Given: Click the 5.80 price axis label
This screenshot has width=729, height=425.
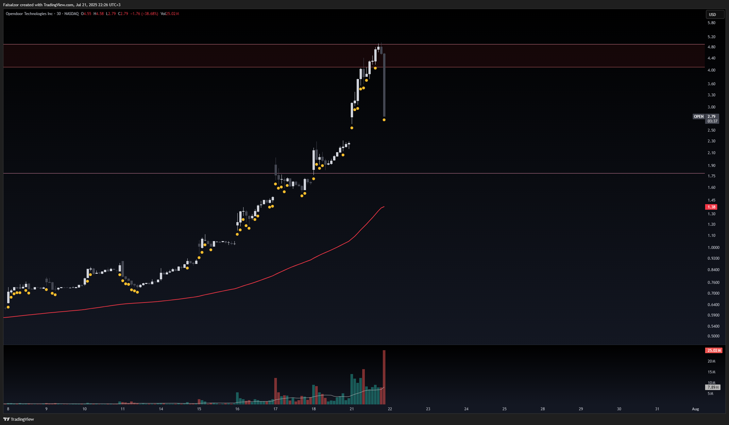Looking at the screenshot, I should (711, 23).
